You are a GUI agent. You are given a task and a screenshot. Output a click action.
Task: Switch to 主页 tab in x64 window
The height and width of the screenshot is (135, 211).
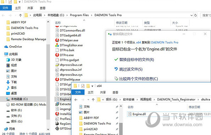click(x=90, y=92)
